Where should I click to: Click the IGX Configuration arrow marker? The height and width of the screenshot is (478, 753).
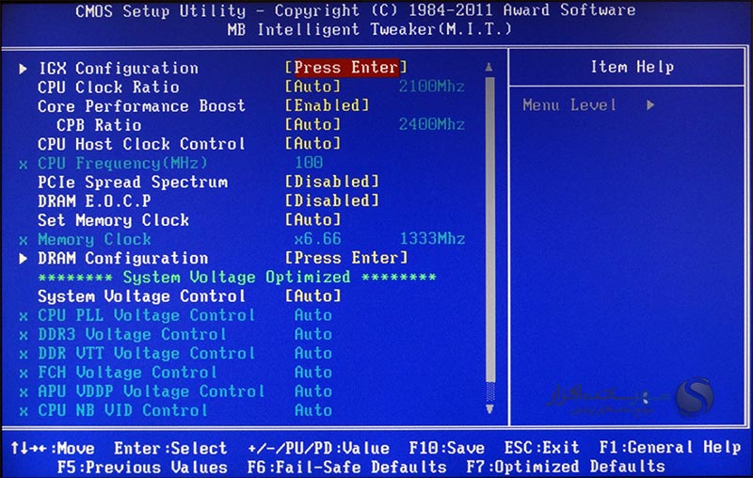23,69
